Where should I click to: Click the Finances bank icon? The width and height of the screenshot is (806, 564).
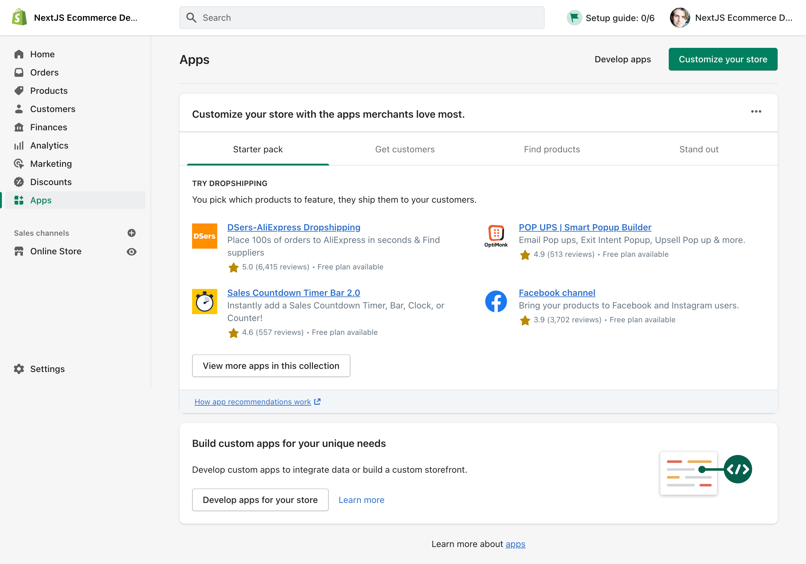(x=19, y=127)
